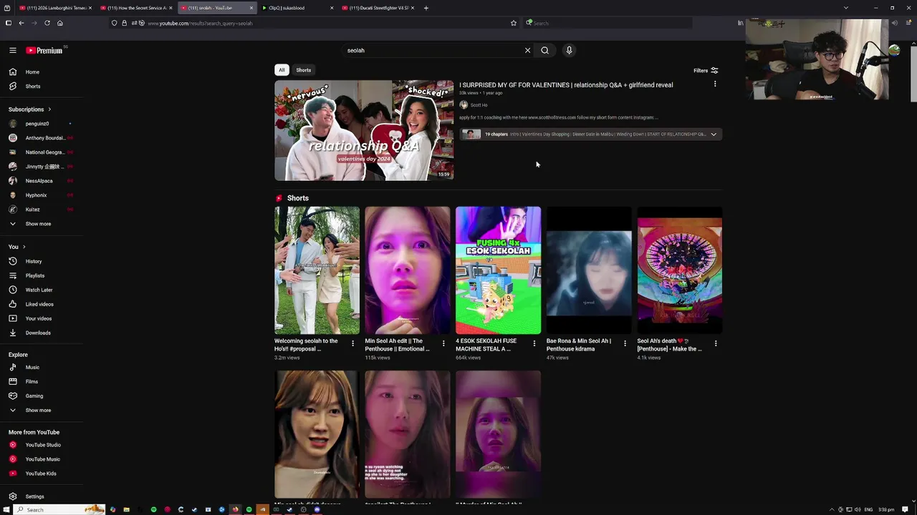Click the YouTube Premium logo
The image size is (917, 515).
(x=45, y=50)
